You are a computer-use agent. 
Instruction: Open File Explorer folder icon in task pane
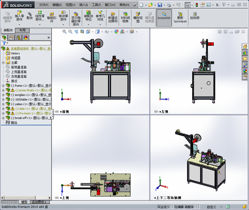(245, 58)
